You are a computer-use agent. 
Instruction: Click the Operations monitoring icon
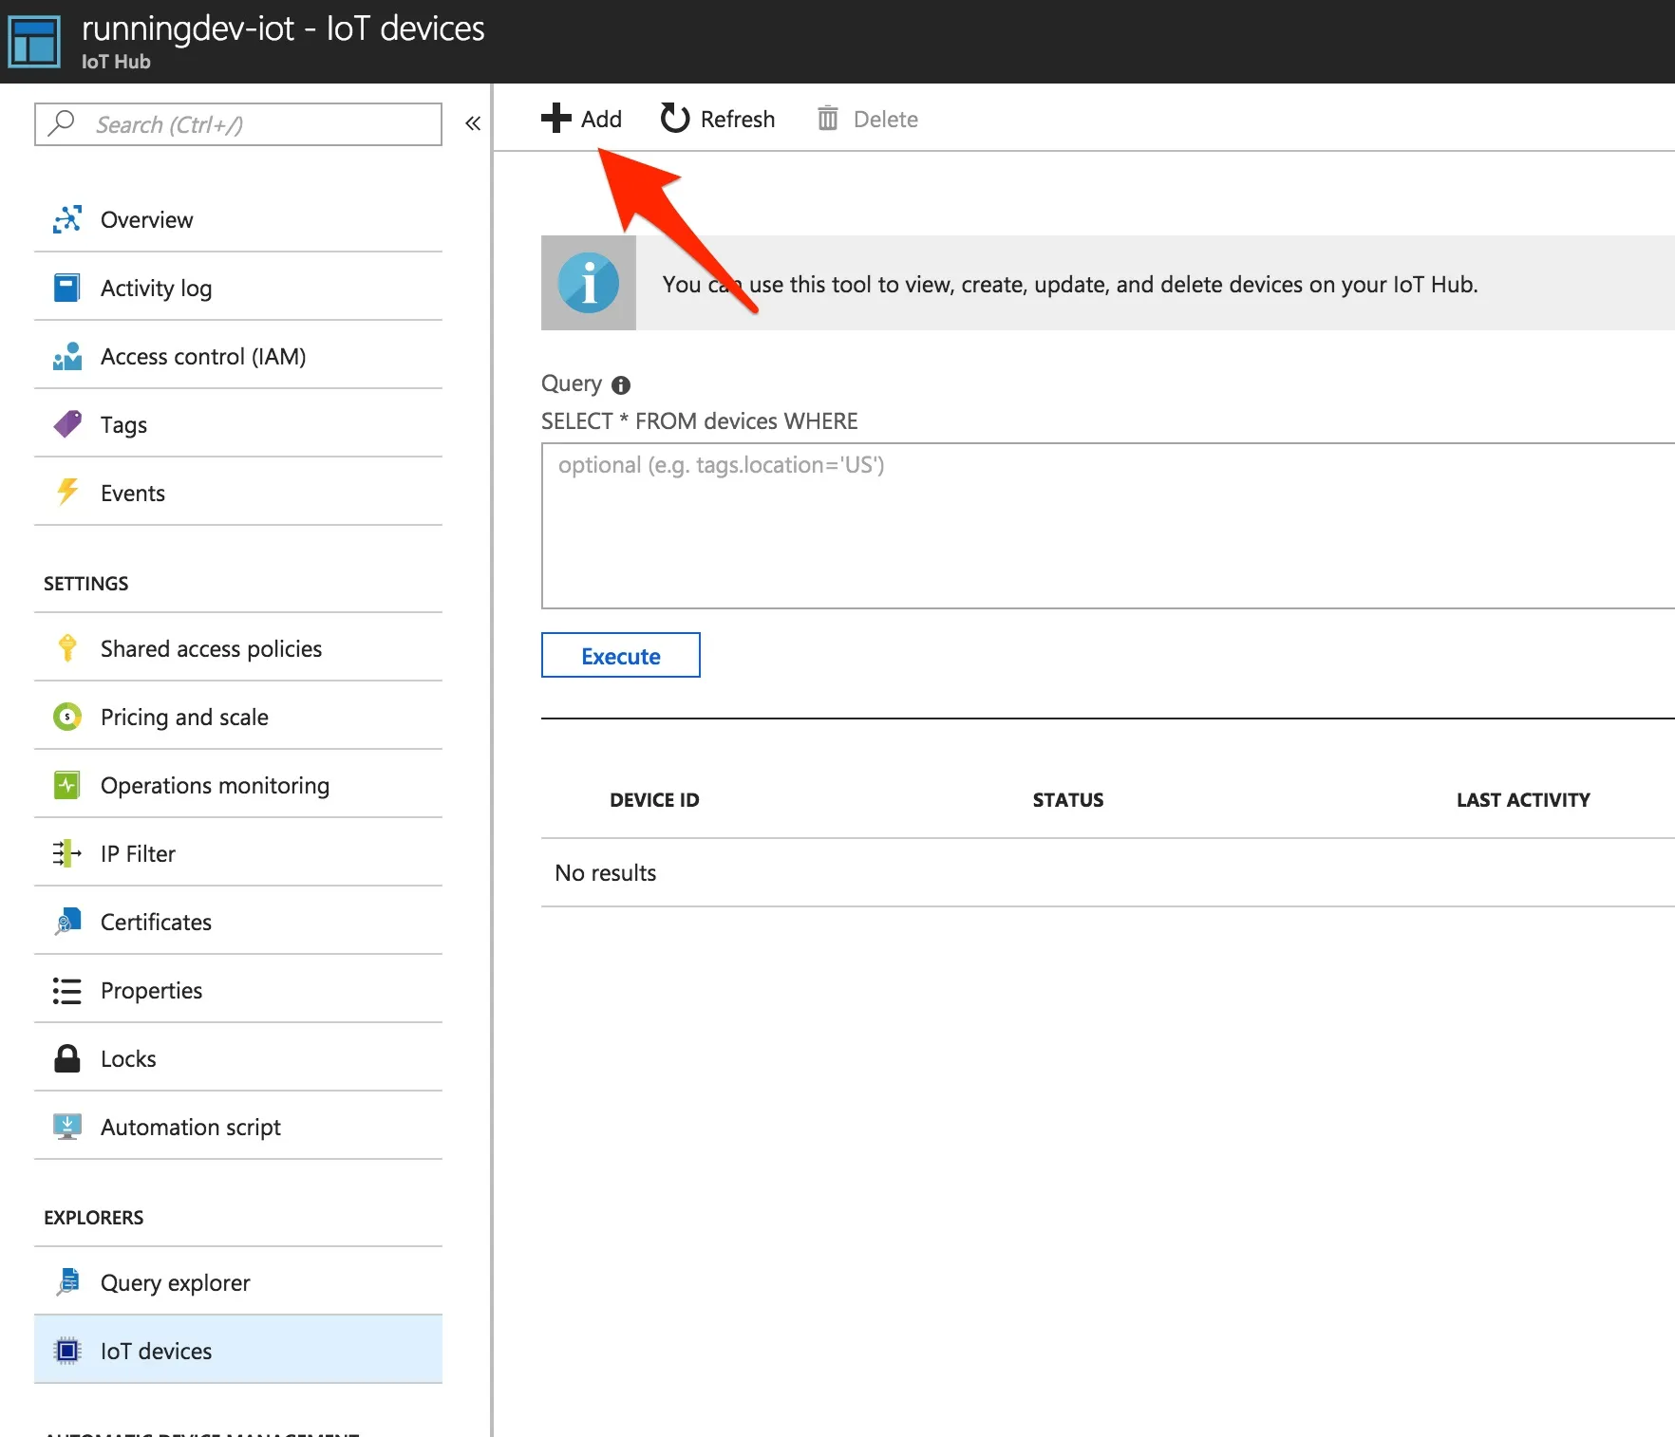67,785
